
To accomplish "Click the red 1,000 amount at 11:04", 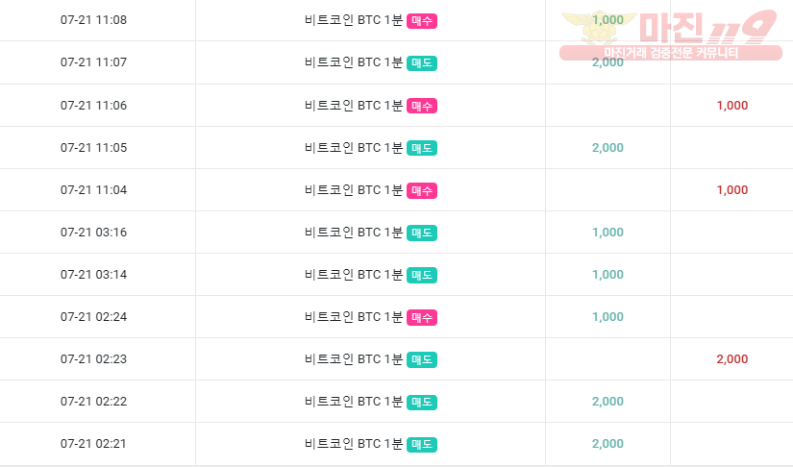I will tap(731, 190).
